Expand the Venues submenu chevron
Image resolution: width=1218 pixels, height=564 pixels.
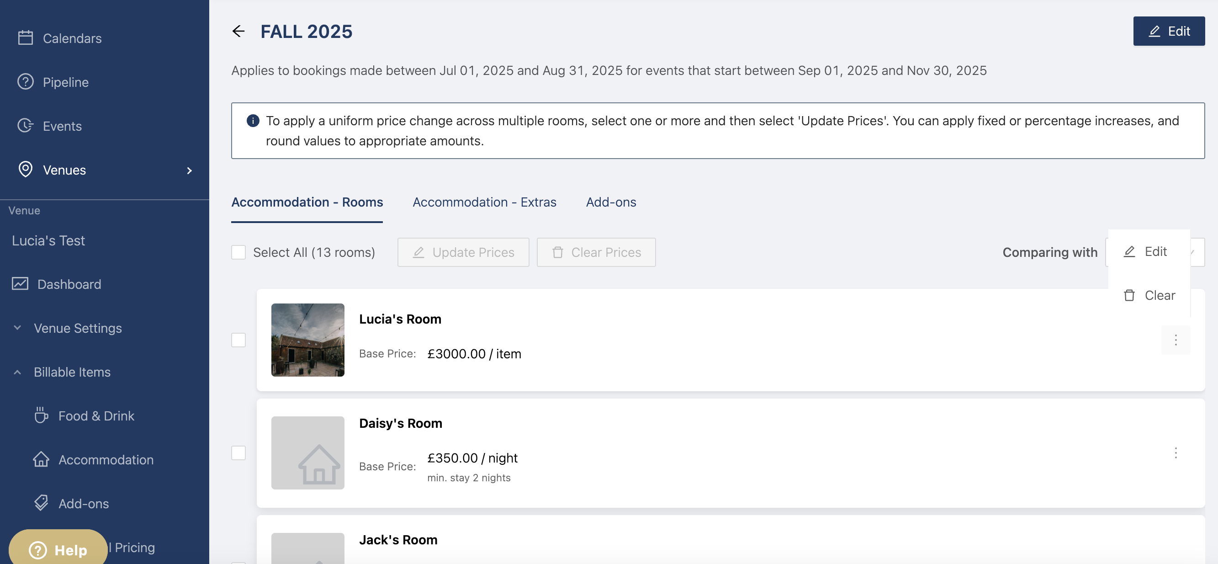[x=190, y=170]
